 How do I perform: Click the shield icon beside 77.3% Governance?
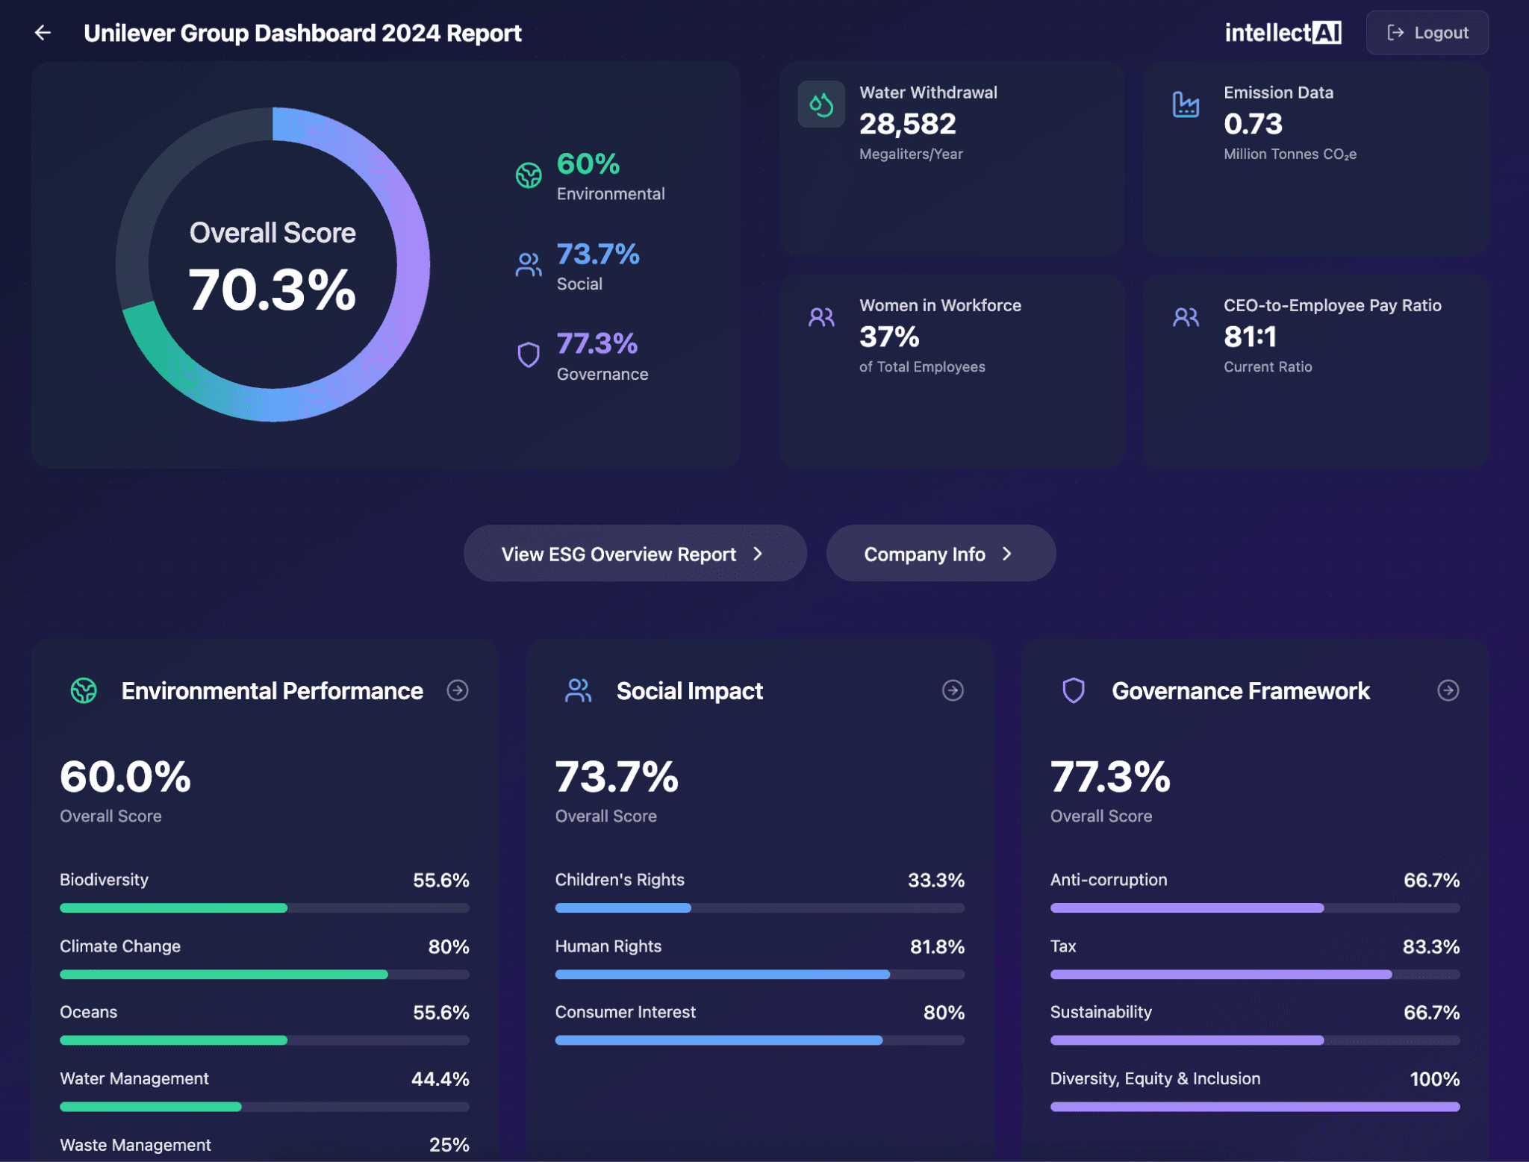pyautogui.click(x=529, y=354)
